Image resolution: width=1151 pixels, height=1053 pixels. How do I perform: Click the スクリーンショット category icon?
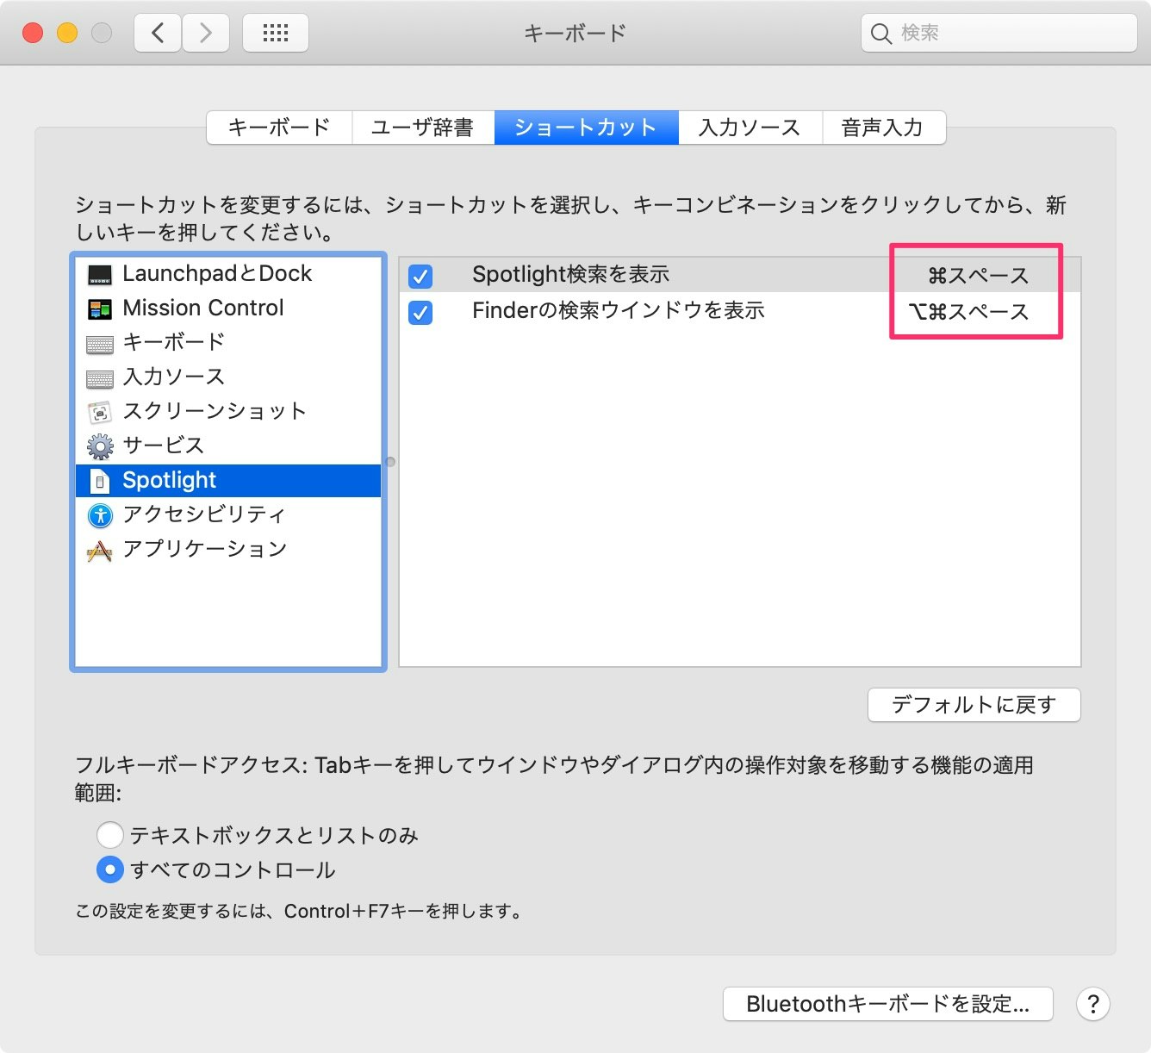[x=100, y=413]
